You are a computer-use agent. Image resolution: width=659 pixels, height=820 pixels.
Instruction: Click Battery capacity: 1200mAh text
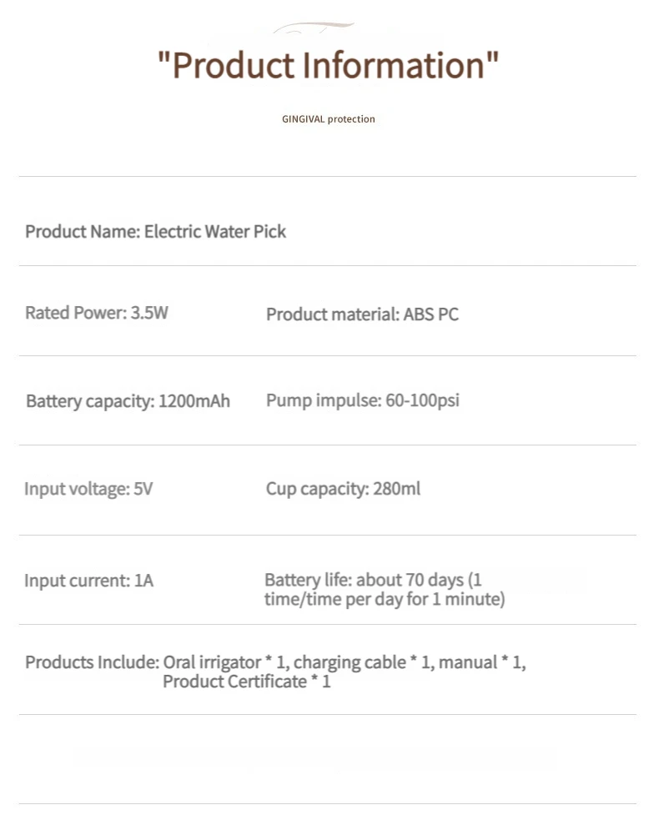point(128,401)
